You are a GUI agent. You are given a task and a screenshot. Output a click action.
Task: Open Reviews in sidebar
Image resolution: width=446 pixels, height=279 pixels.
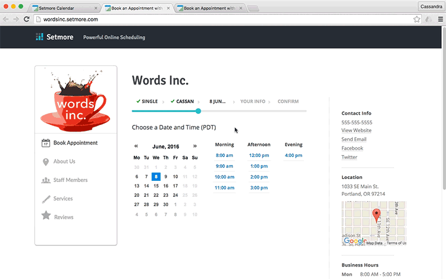point(64,217)
